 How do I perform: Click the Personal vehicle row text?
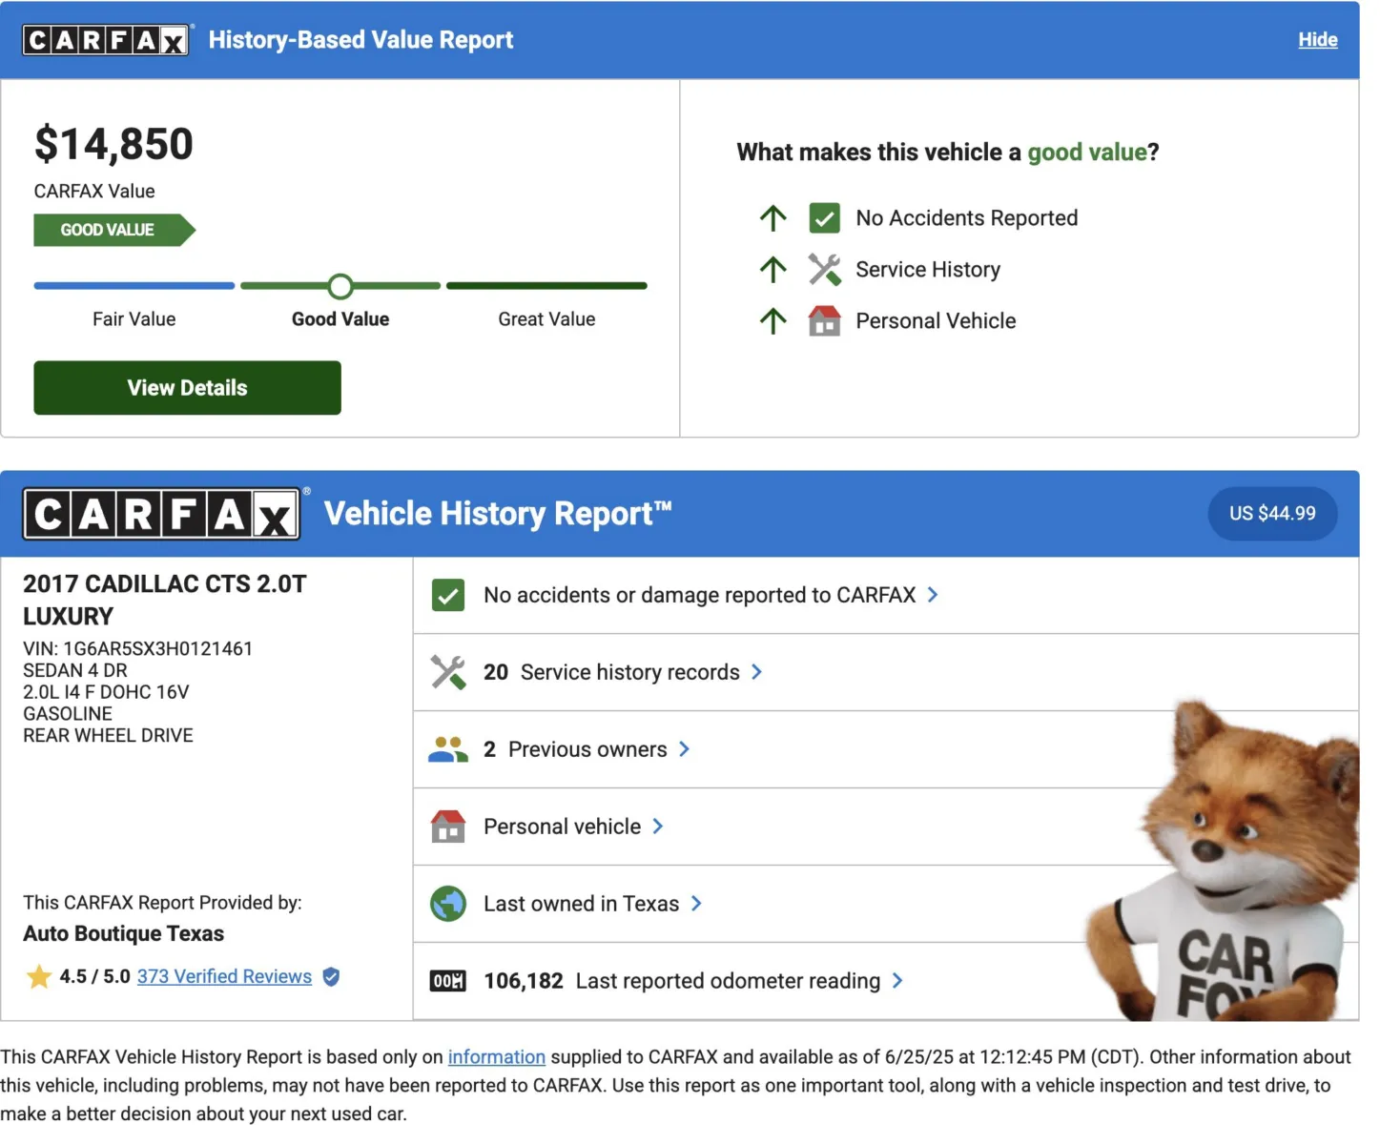(562, 827)
